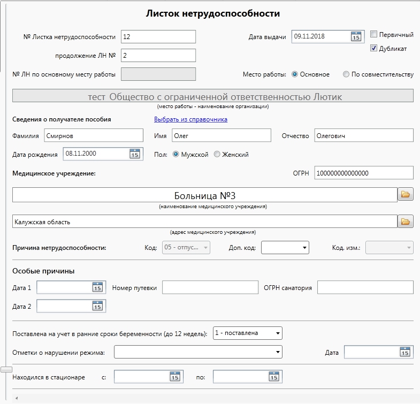Viewport: 420px width, 404px height.
Task: Browse for medical institution address folder icon
Action: pyautogui.click(x=405, y=222)
